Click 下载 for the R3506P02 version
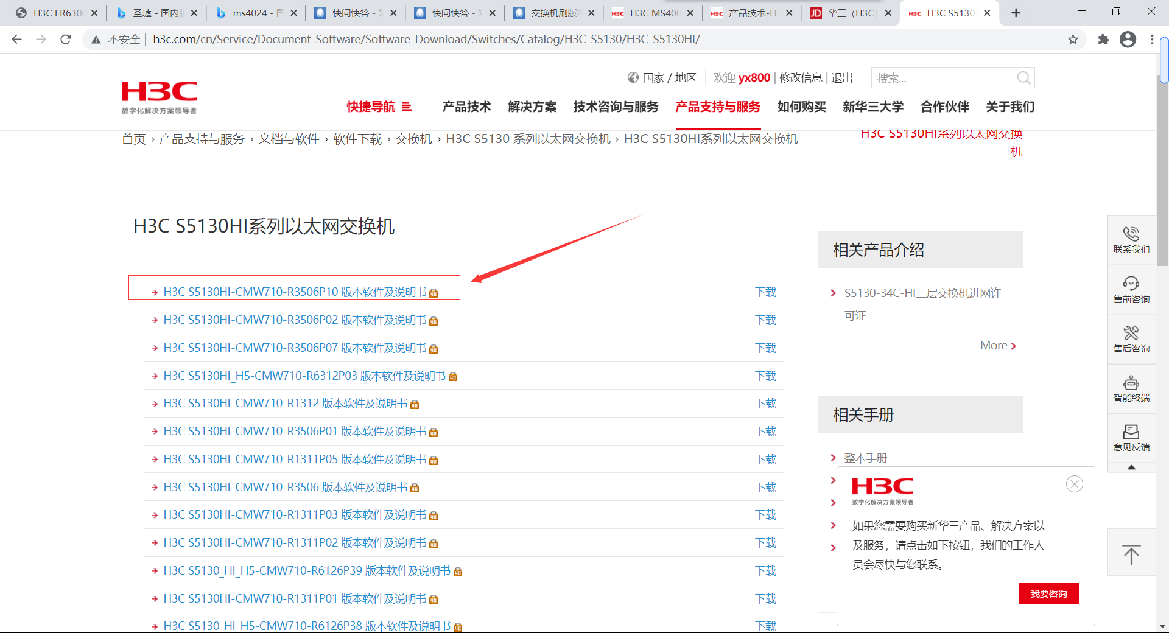 (x=766, y=320)
